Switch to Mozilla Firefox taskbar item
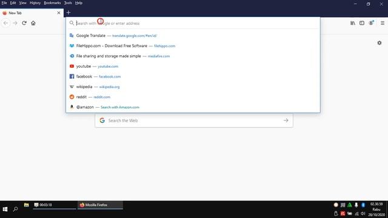The width and height of the screenshot is (388, 218). [x=100, y=205]
